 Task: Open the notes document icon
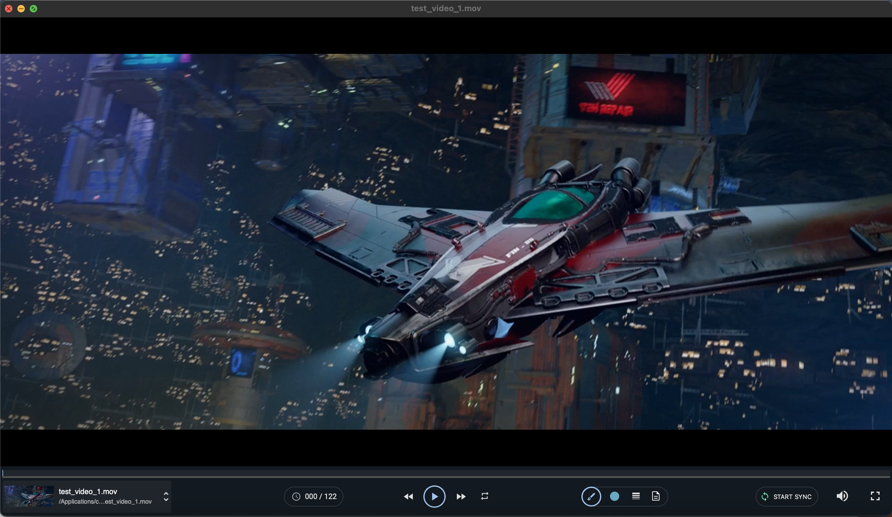point(656,496)
